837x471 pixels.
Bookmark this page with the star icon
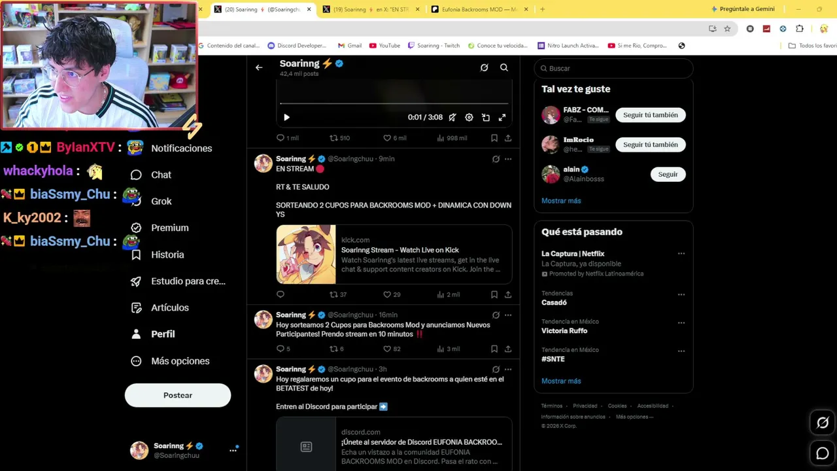pyautogui.click(x=727, y=29)
